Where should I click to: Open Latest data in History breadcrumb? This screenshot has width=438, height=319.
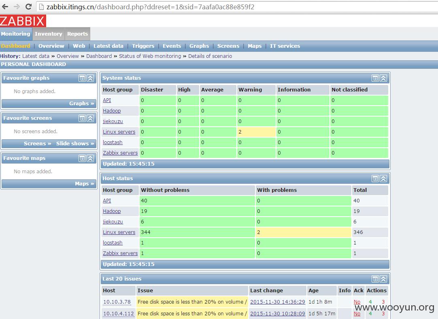(x=36, y=56)
